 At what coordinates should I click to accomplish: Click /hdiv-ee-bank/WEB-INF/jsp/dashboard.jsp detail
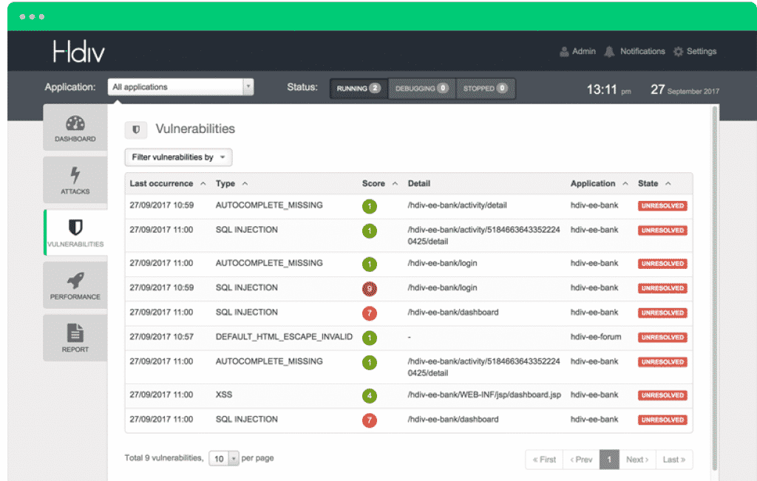[484, 395]
